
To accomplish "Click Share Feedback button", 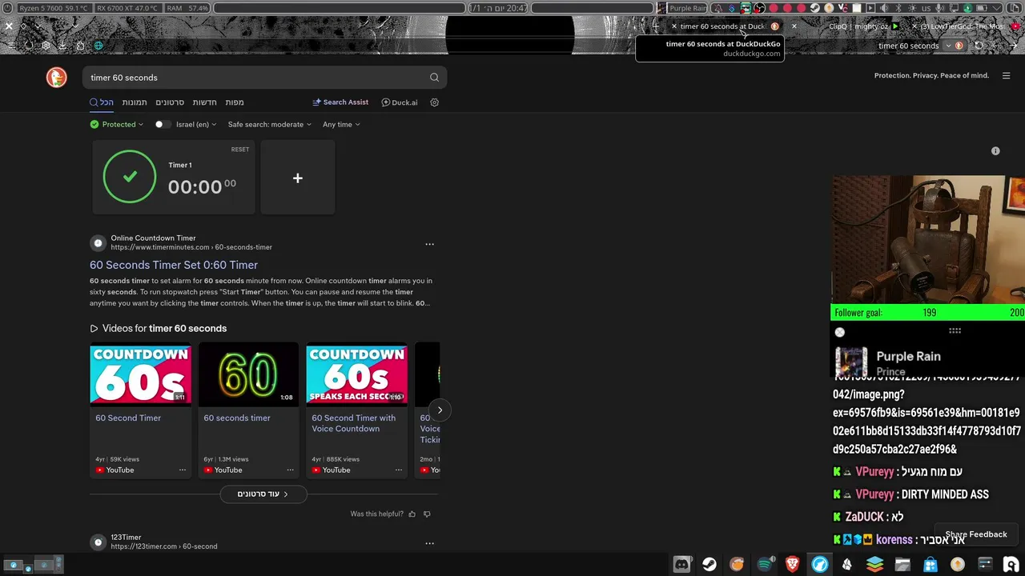I will point(976,534).
